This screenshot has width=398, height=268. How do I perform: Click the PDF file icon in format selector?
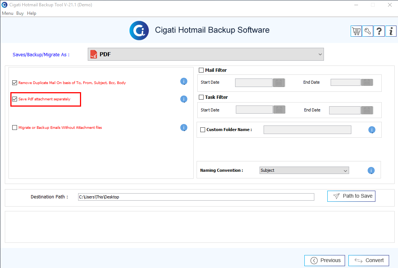[x=94, y=54]
